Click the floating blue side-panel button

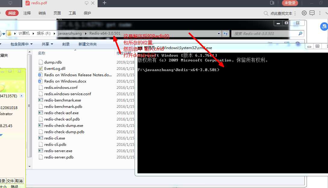coord(324,27)
